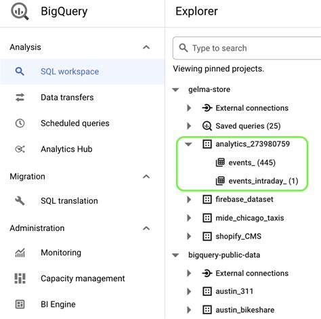Click the Saved queries icon
The image size is (321, 319).
click(x=207, y=126)
